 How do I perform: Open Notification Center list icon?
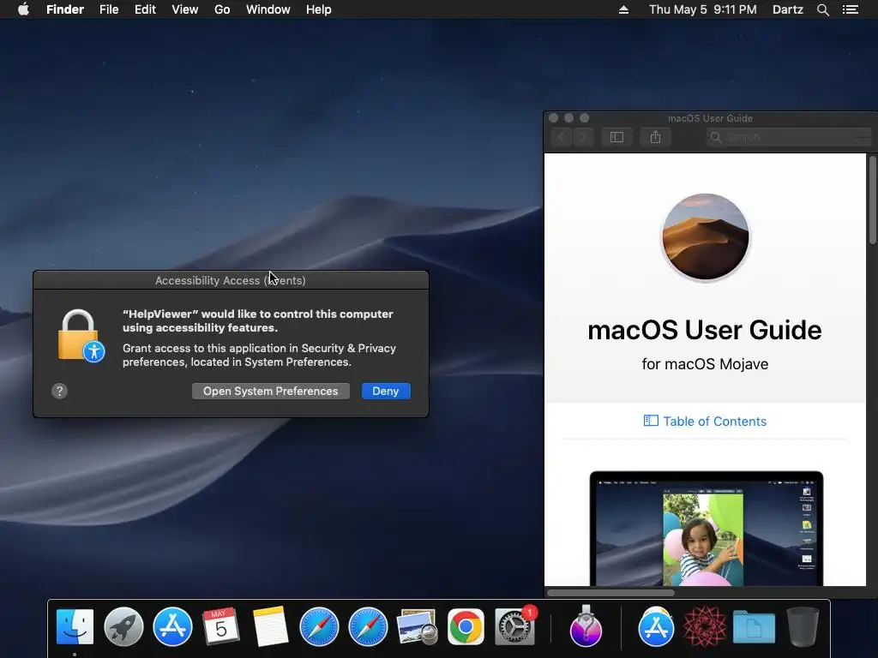pos(851,9)
